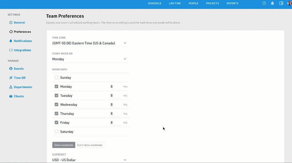Enable Saturday as a work day

click(56, 132)
